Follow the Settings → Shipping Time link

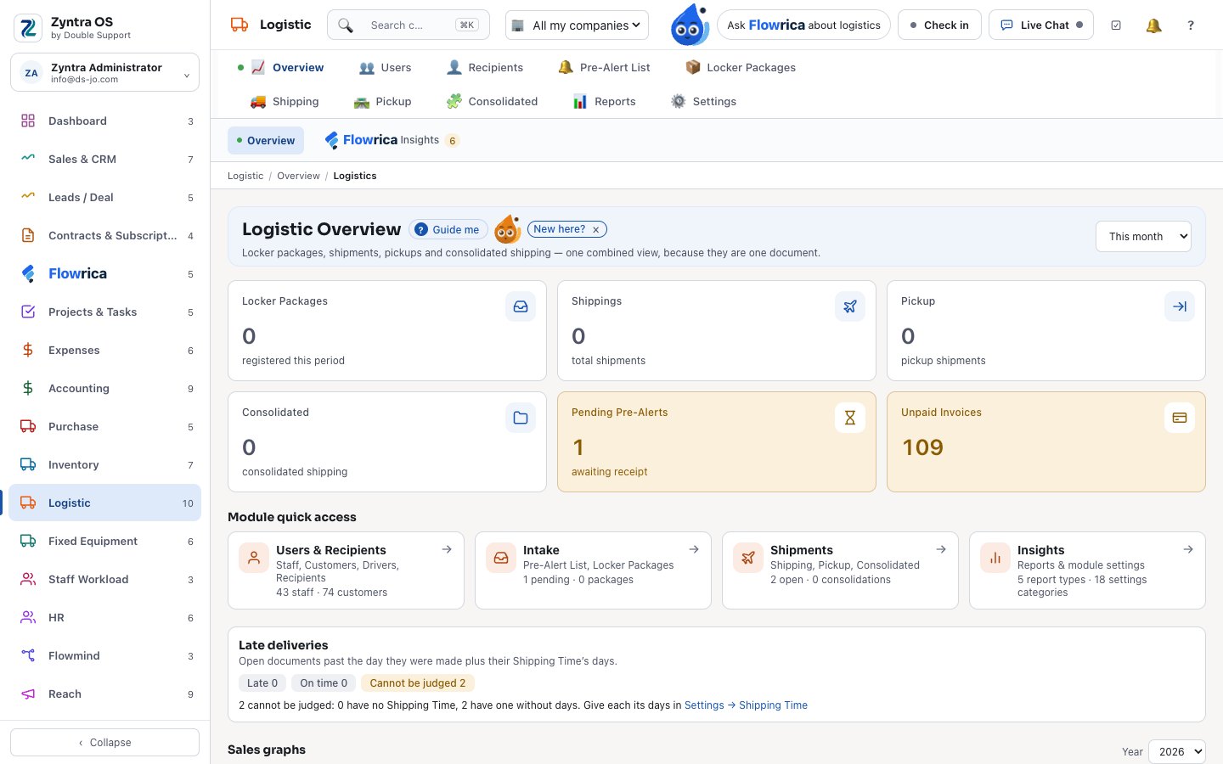[746, 705]
